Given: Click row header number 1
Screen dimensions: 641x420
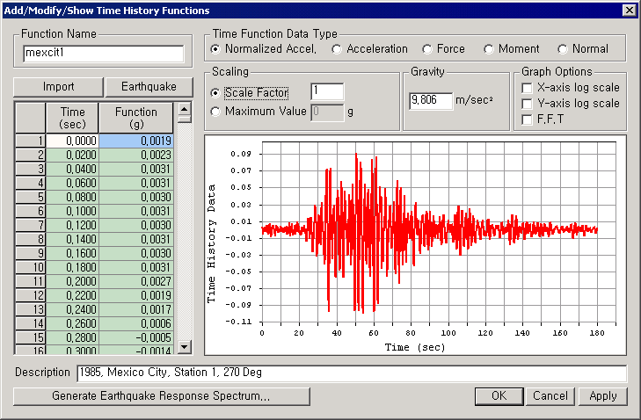Looking at the screenshot, I should pyautogui.click(x=30, y=141).
